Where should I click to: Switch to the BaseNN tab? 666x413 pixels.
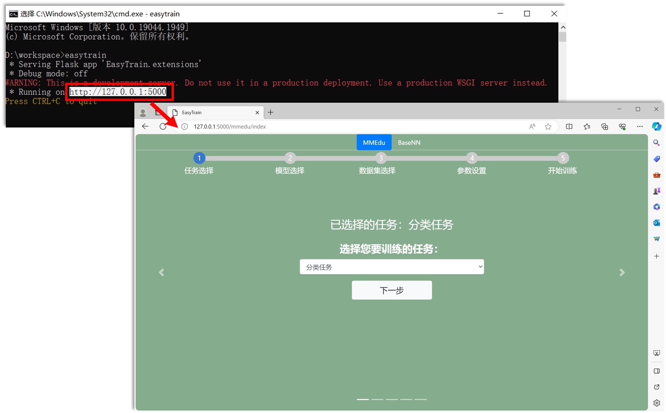[x=409, y=143]
